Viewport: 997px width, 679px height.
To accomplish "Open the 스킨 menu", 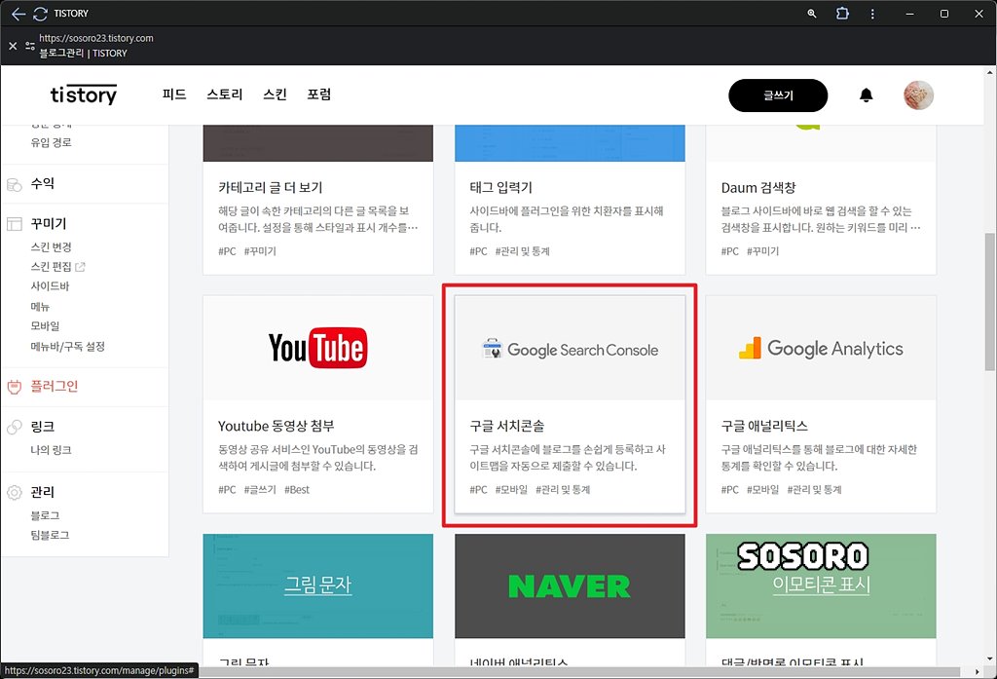I will (275, 94).
